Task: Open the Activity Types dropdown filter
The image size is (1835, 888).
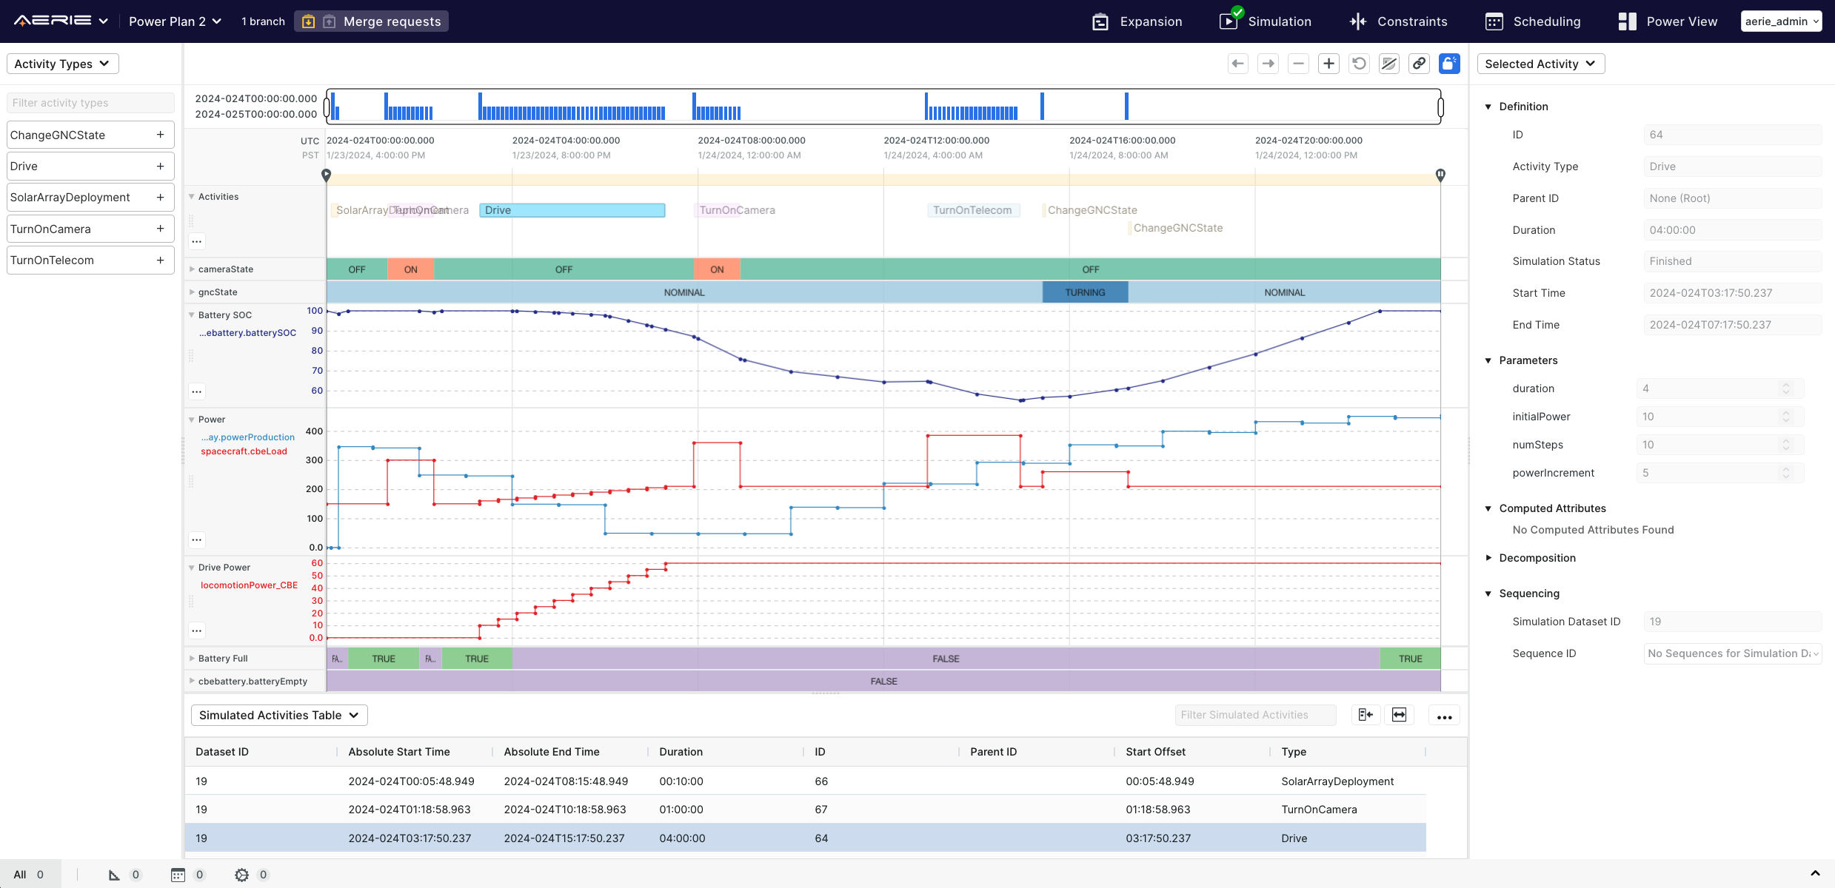Action: pos(61,64)
